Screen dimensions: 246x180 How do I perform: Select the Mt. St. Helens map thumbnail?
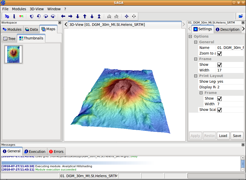pos(13,54)
